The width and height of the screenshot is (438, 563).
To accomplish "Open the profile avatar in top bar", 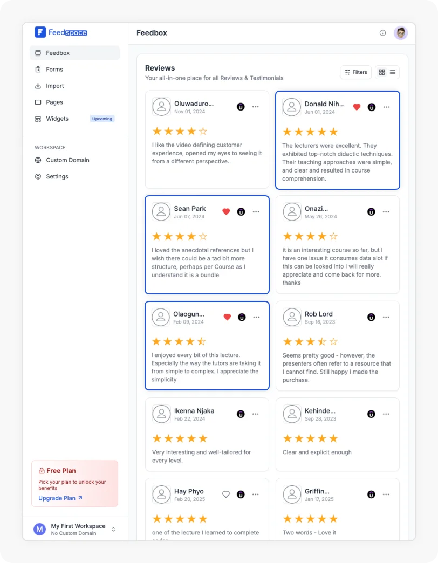I will tap(401, 33).
